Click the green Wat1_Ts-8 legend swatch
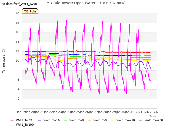The height and width of the screenshot is (130, 173). pyautogui.click(x=65, y=121)
